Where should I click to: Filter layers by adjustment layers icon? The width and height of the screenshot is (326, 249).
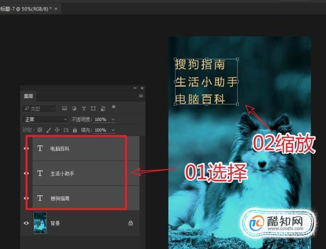[74, 108]
